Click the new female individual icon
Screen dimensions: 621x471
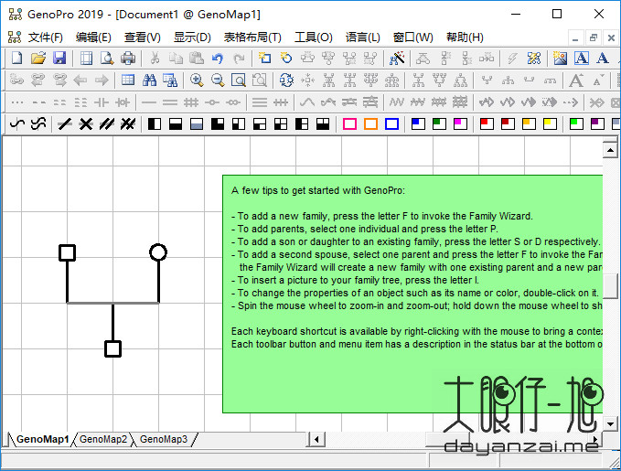click(x=285, y=59)
